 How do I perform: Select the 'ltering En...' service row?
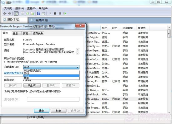click(x=118, y=81)
